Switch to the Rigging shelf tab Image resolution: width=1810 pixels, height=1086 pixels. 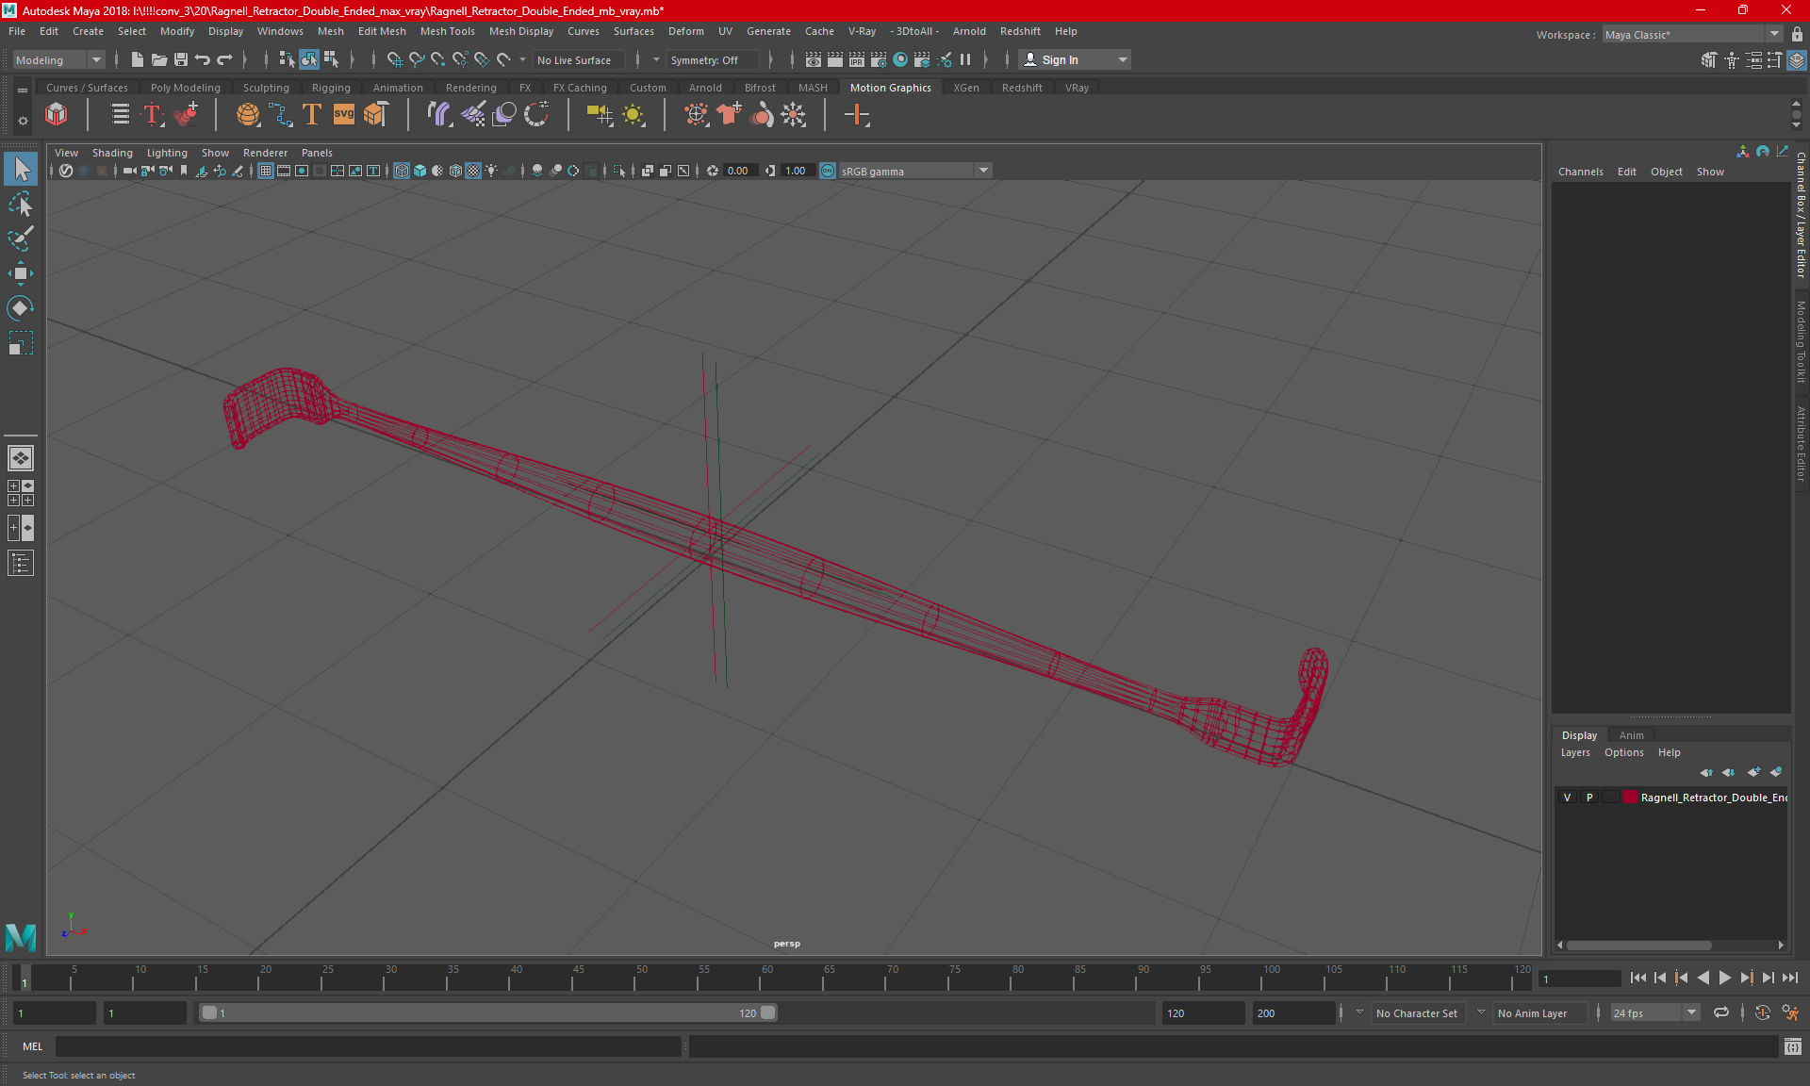coord(331,88)
